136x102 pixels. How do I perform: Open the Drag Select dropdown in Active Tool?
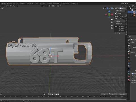pos(122,18)
